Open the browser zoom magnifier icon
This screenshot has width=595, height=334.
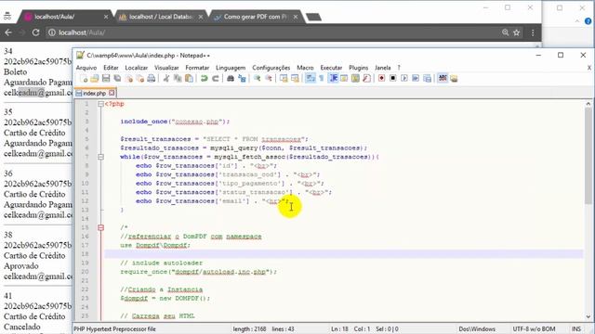point(506,32)
